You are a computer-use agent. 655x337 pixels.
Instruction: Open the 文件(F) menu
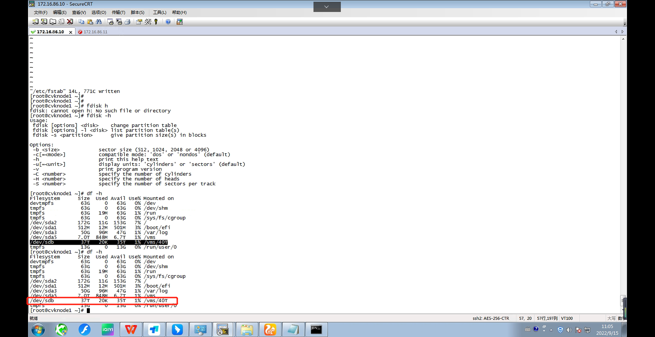click(x=41, y=13)
